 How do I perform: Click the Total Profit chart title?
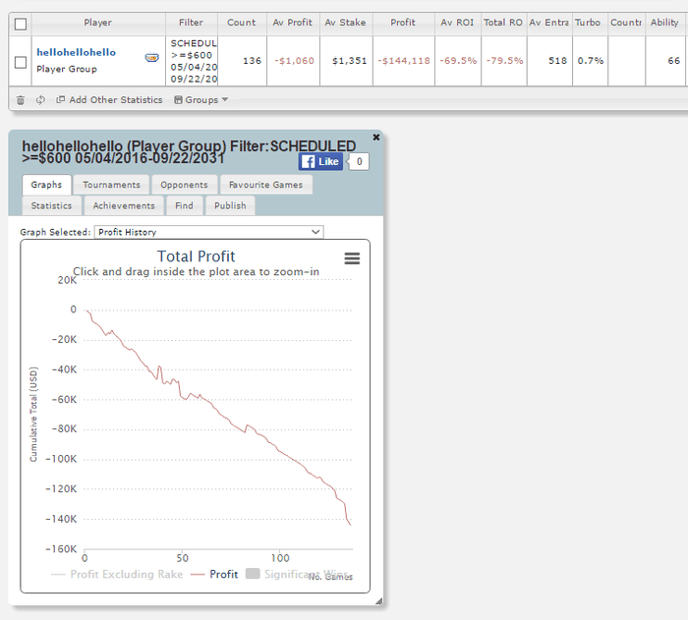tap(196, 256)
